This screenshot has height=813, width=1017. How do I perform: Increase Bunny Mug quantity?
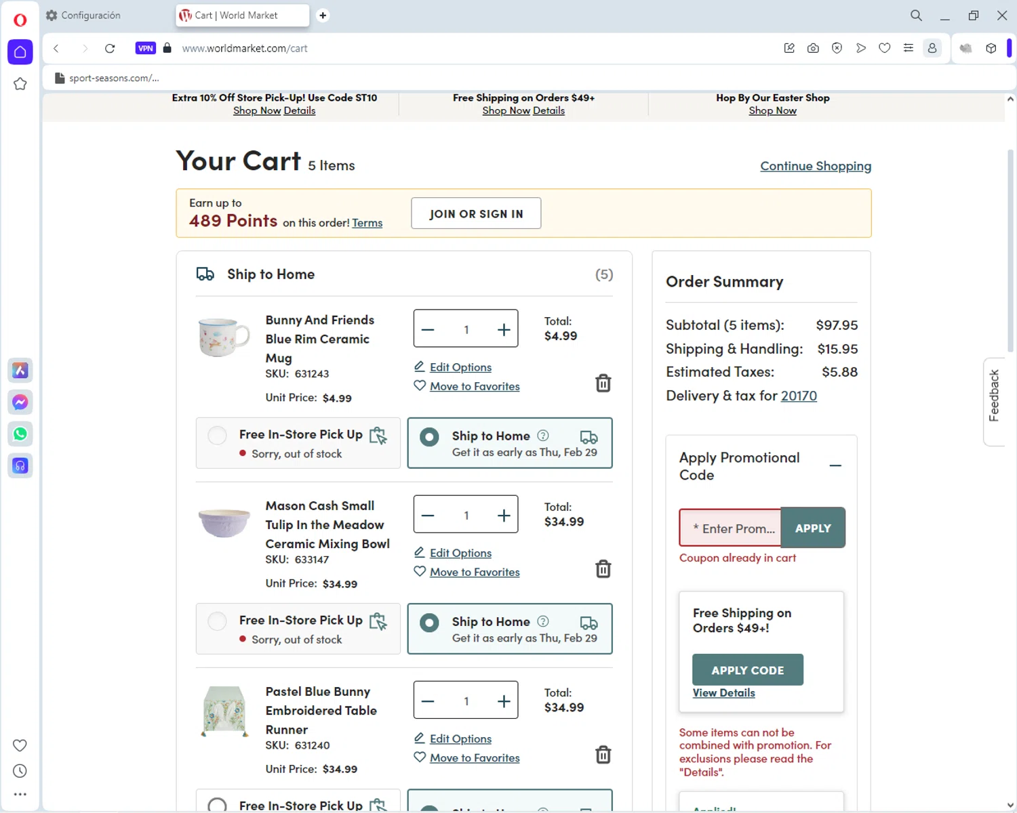click(x=504, y=329)
